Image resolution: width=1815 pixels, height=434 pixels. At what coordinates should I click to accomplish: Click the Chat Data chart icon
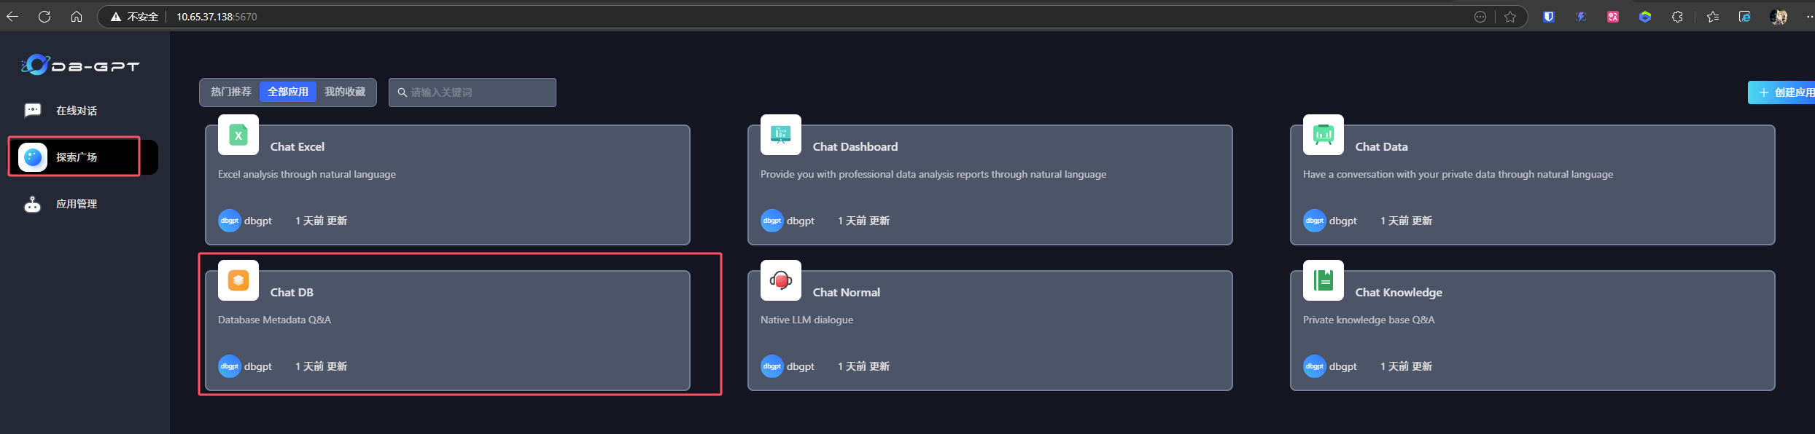coord(1324,135)
